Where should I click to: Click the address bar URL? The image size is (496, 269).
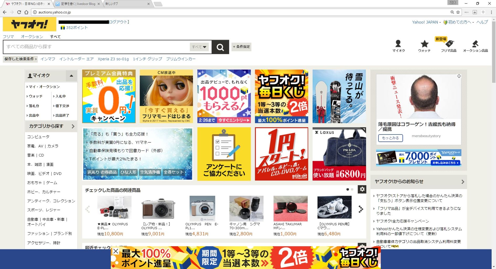tap(55, 12)
